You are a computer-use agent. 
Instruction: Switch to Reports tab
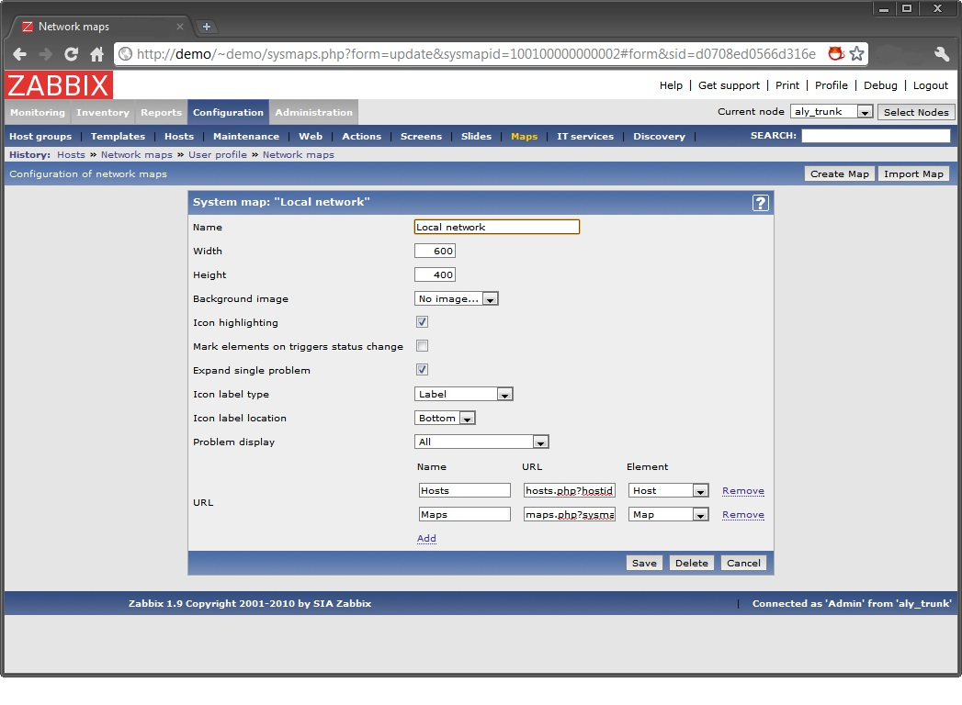[x=161, y=112]
